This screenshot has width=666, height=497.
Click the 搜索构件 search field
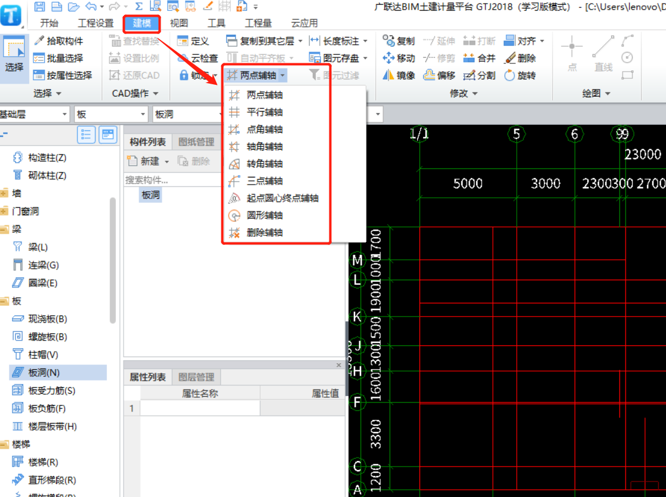pos(172,180)
